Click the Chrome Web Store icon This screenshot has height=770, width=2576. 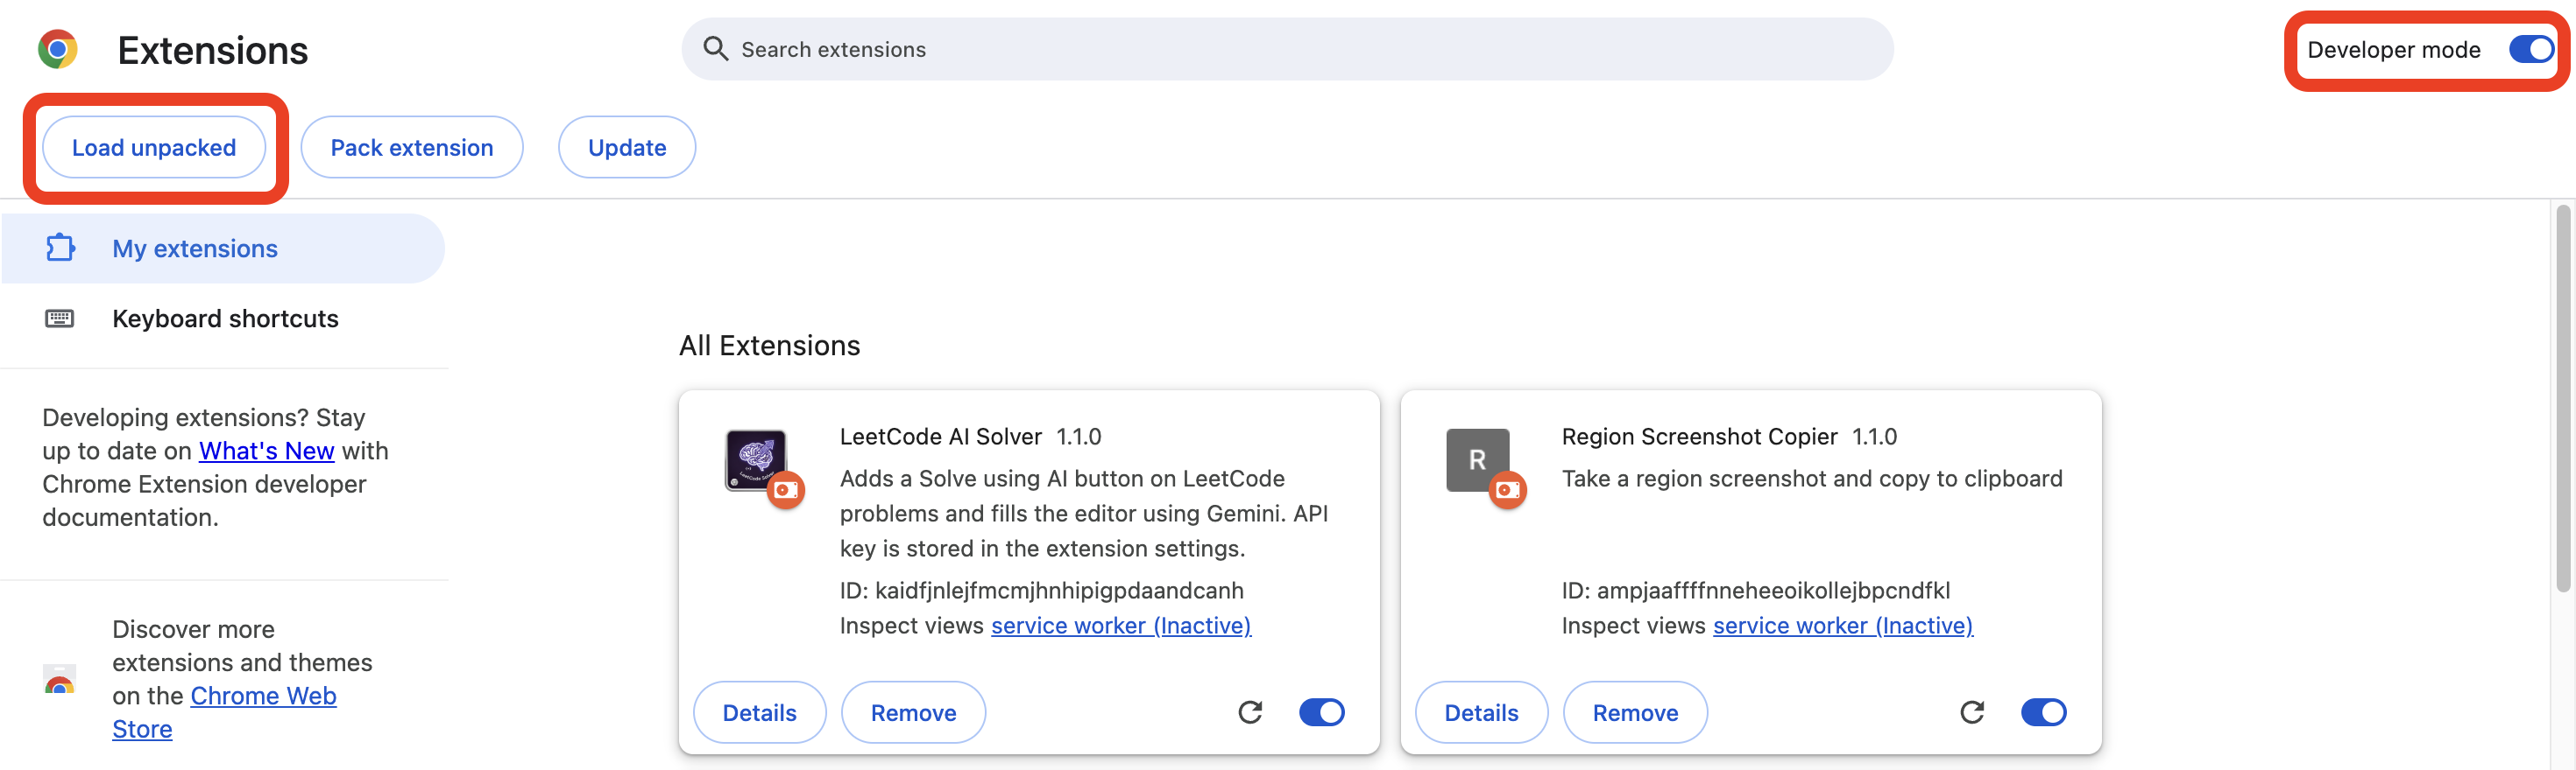click(60, 679)
